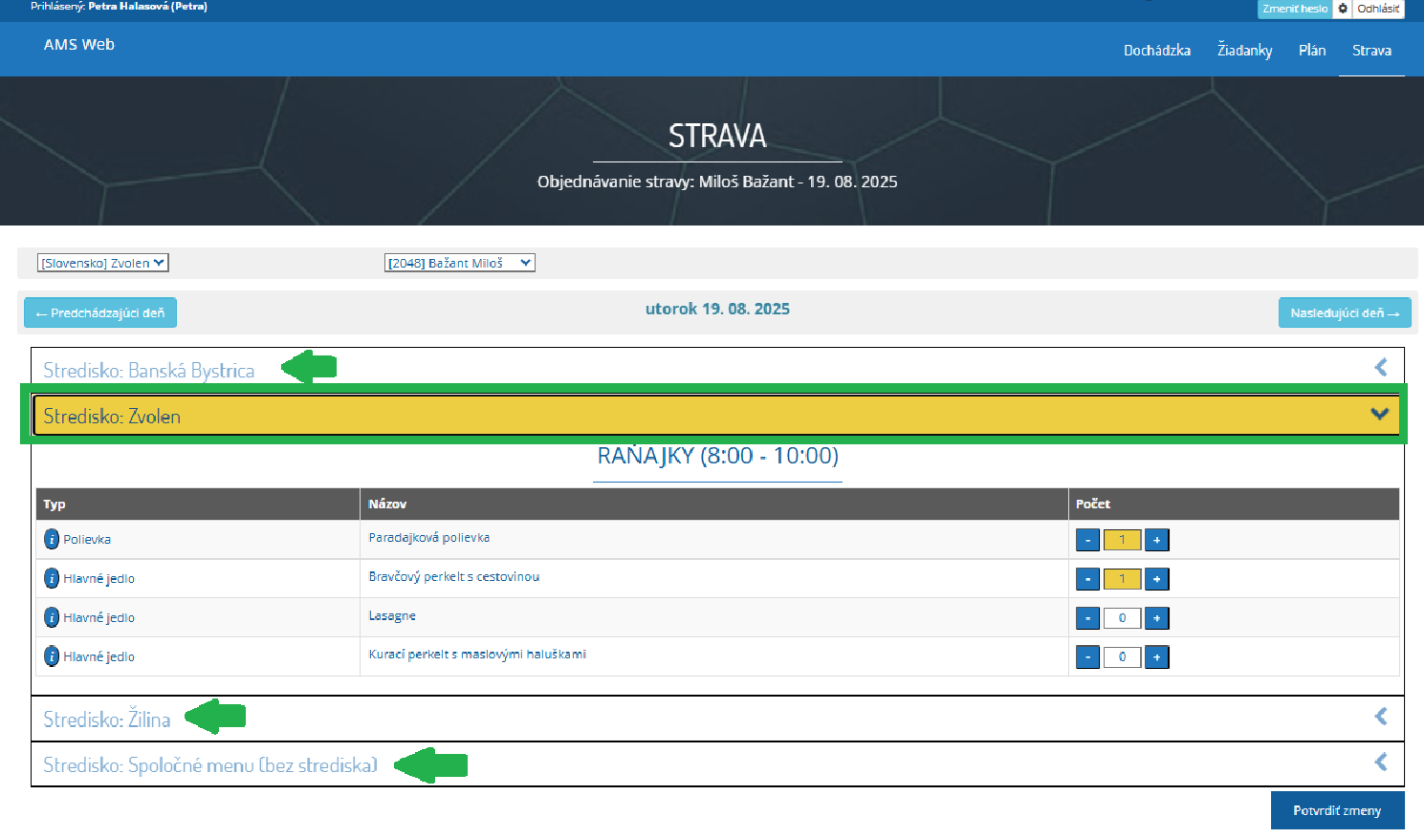Viewport: 1424px width, 838px height.
Task: Open the employee dropdown showing Bažant Miloš
Action: coord(459,262)
